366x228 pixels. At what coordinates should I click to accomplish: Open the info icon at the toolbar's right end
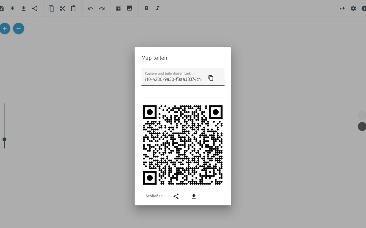click(x=364, y=8)
